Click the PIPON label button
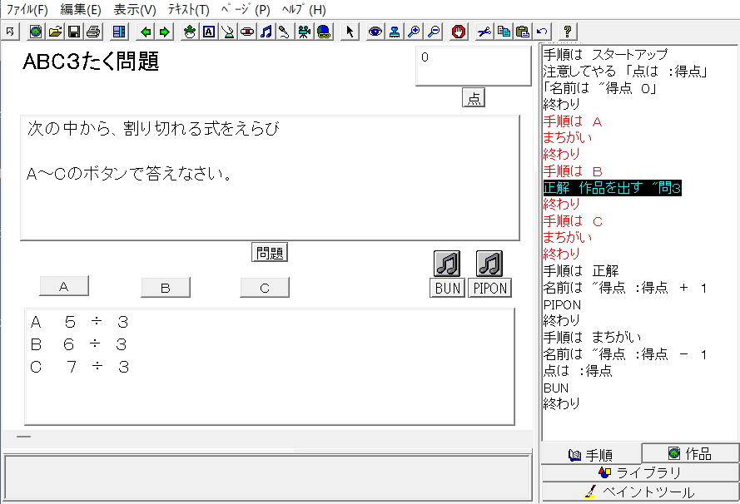740x504 pixels. [490, 288]
